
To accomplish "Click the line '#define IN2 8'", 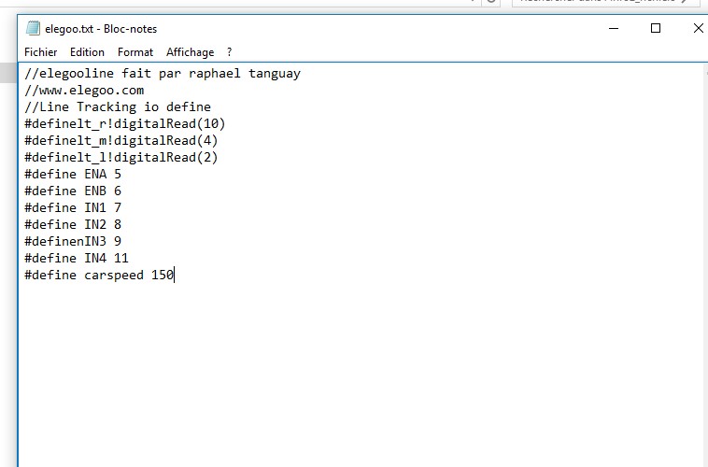I will pyautogui.click(x=73, y=224).
